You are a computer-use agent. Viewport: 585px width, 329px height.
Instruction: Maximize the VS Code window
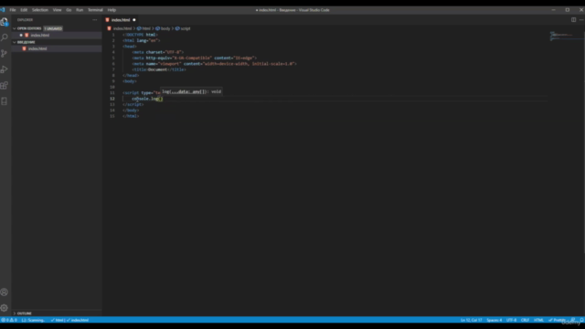pos(568,10)
